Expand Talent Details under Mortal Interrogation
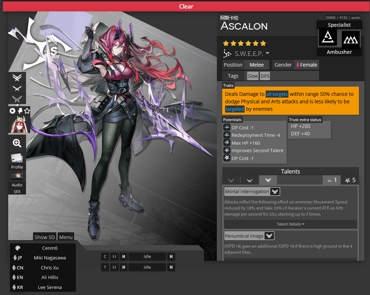The image size is (370, 295). tap(290, 224)
